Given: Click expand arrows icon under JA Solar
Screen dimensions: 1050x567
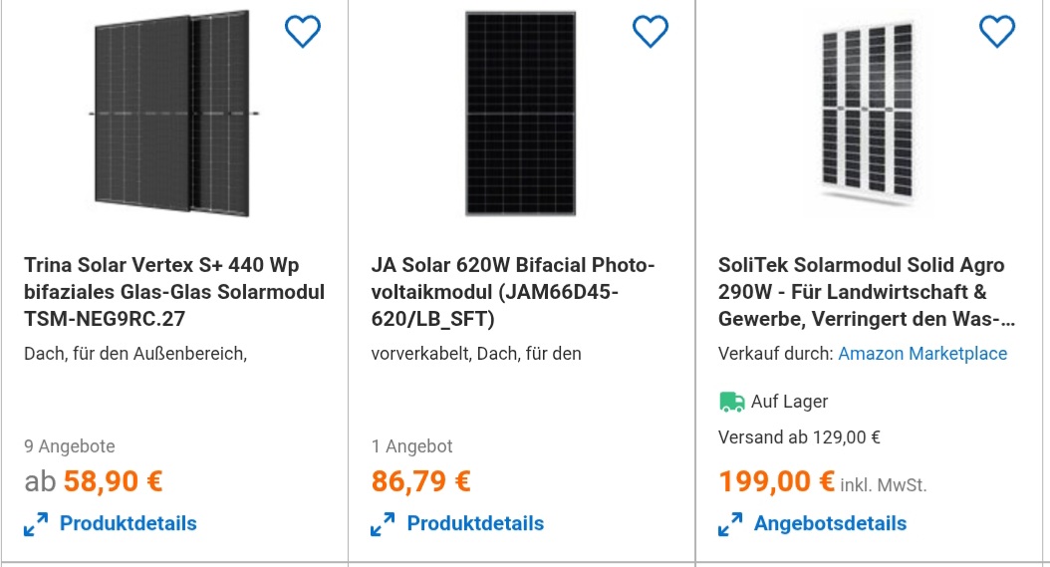Looking at the screenshot, I should 383,524.
